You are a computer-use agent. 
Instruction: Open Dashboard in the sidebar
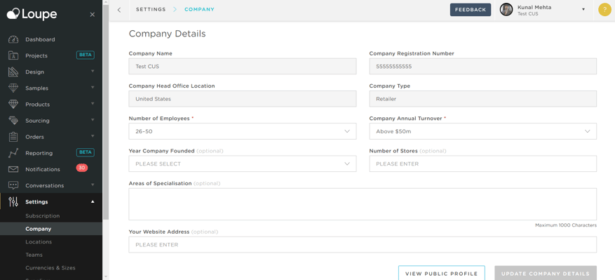[x=40, y=39]
